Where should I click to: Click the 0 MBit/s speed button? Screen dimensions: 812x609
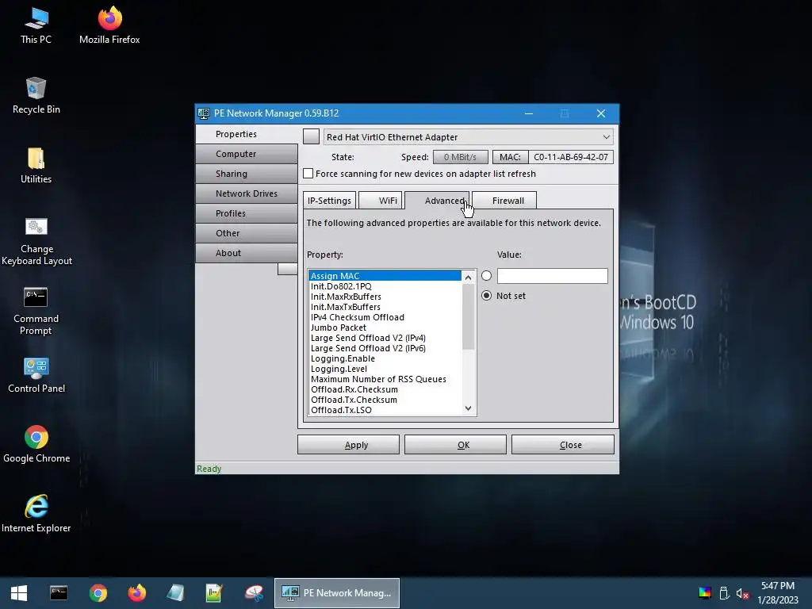tap(461, 157)
